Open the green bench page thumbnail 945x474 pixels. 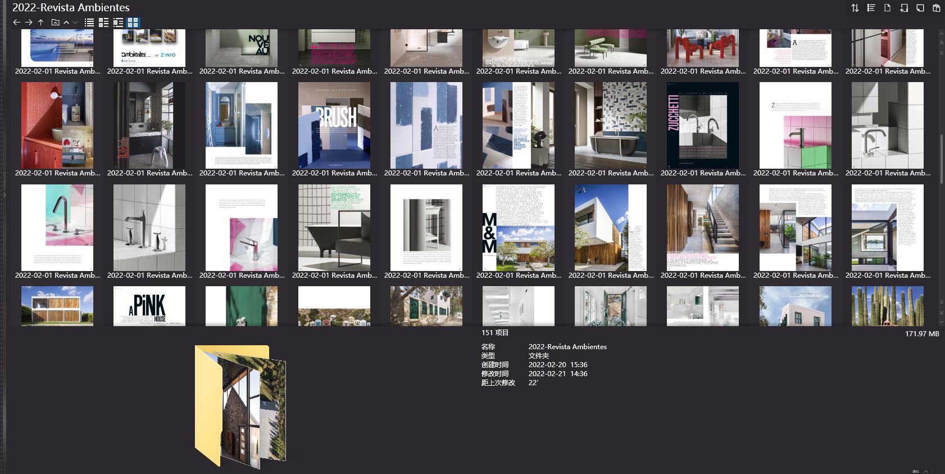coord(611,48)
